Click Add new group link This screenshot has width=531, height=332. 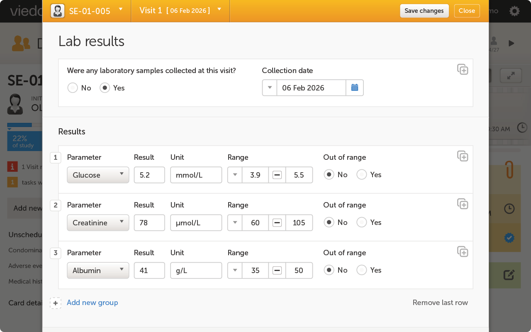tap(92, 303)
